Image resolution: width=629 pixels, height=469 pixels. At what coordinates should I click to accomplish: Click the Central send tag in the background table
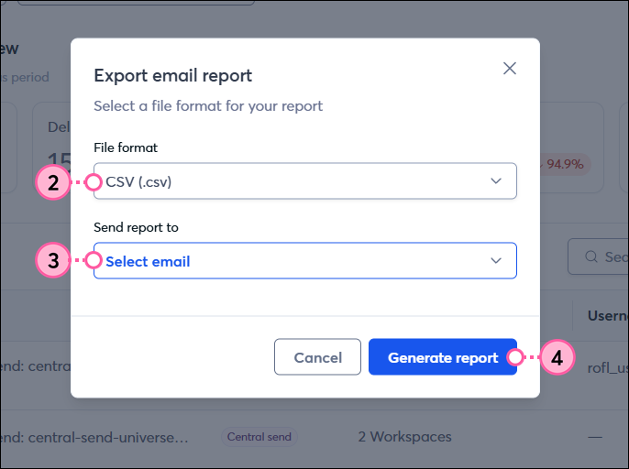(259, 437)
